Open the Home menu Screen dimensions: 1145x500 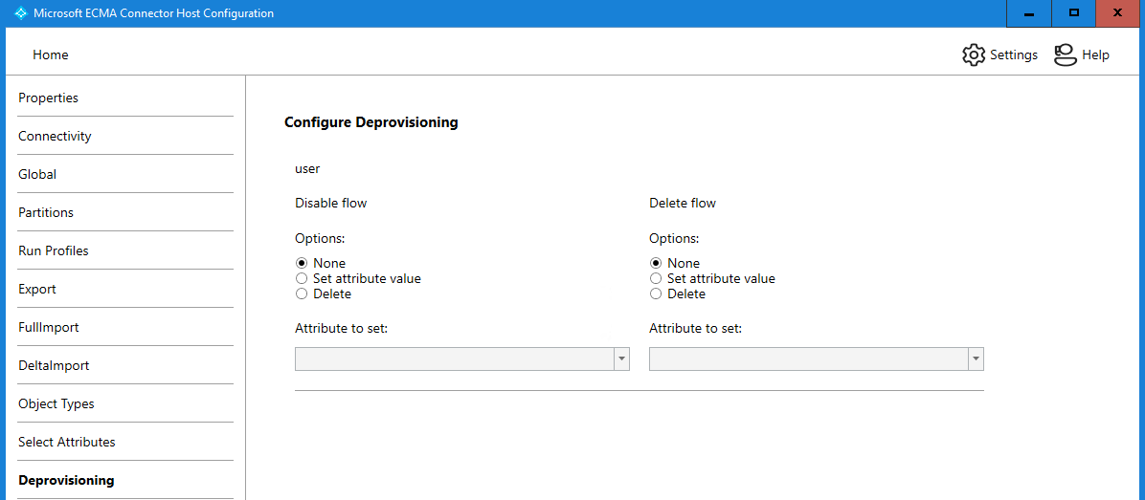[51, 54]
